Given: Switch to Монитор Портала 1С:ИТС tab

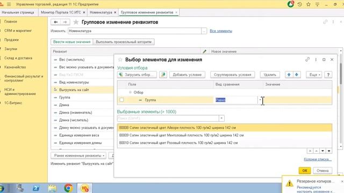Looking at the screenshot, I should pos(61,12).
